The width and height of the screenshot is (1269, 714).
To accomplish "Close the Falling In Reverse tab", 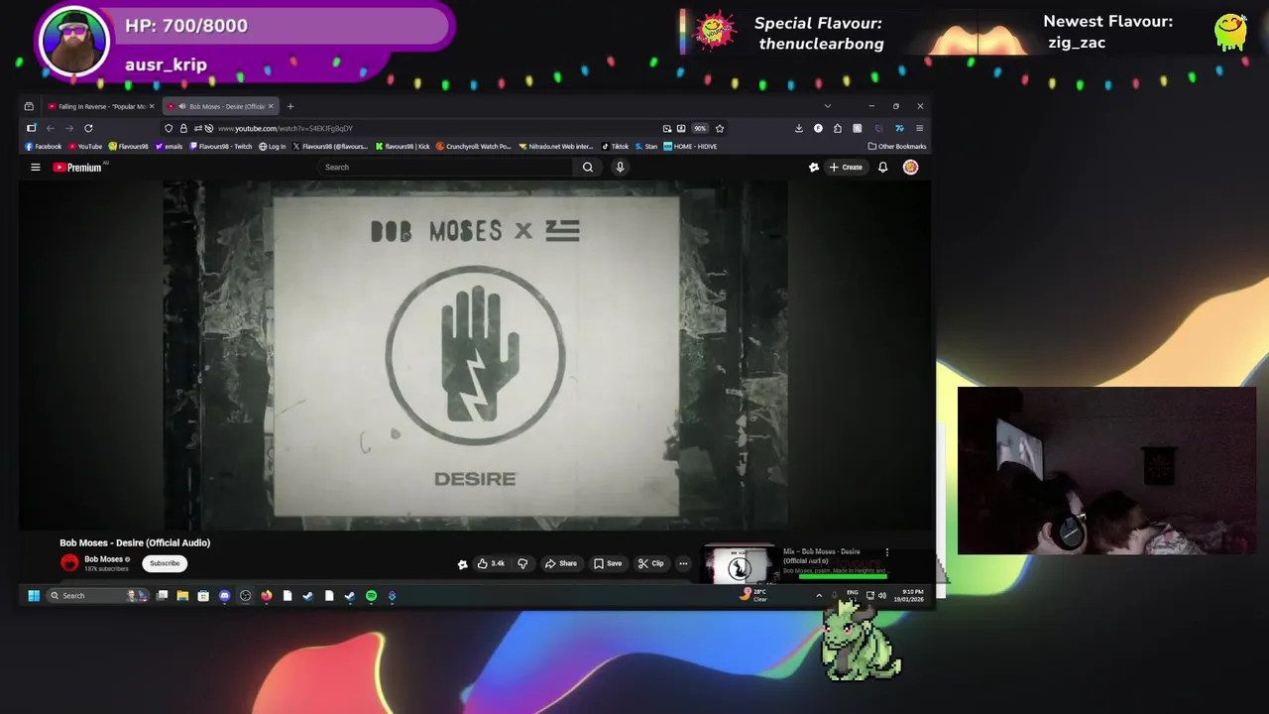I will coord(152,106).
